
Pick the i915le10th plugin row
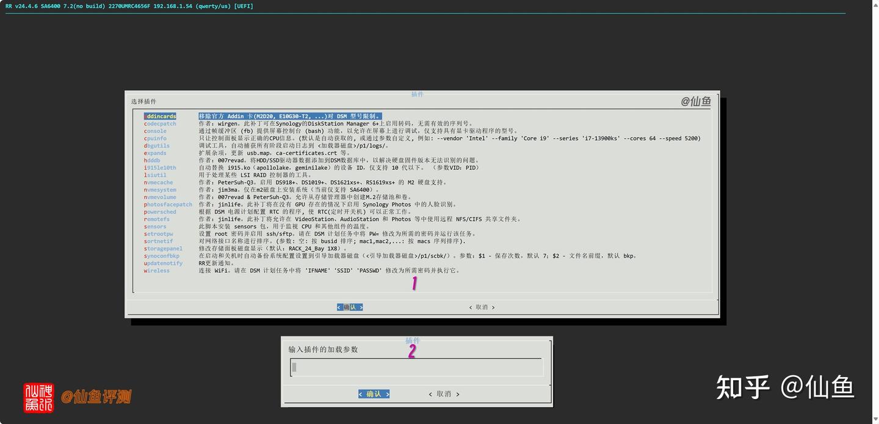[312, 168]
